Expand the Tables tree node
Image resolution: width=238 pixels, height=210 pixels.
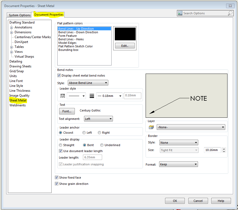pyautogui.click(x=12, y=47)
